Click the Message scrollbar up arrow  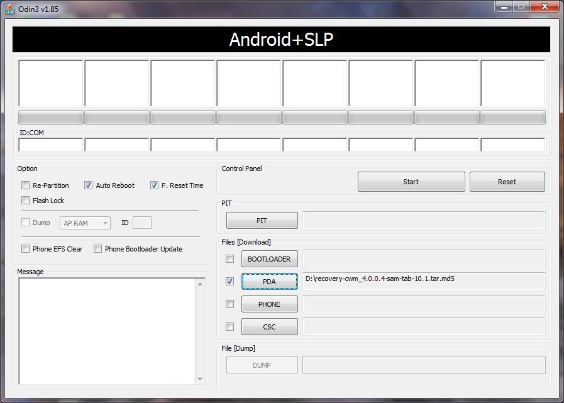click(200, 284)
